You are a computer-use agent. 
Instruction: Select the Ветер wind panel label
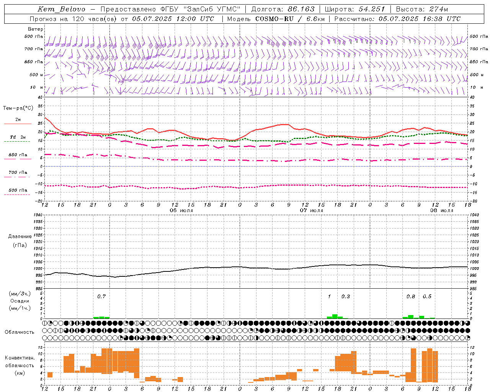pos(36,29)
